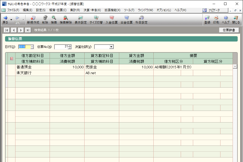Open the 拡張機能(X) menu
This screenshot has height=162, width=243.
pos(112,10)
